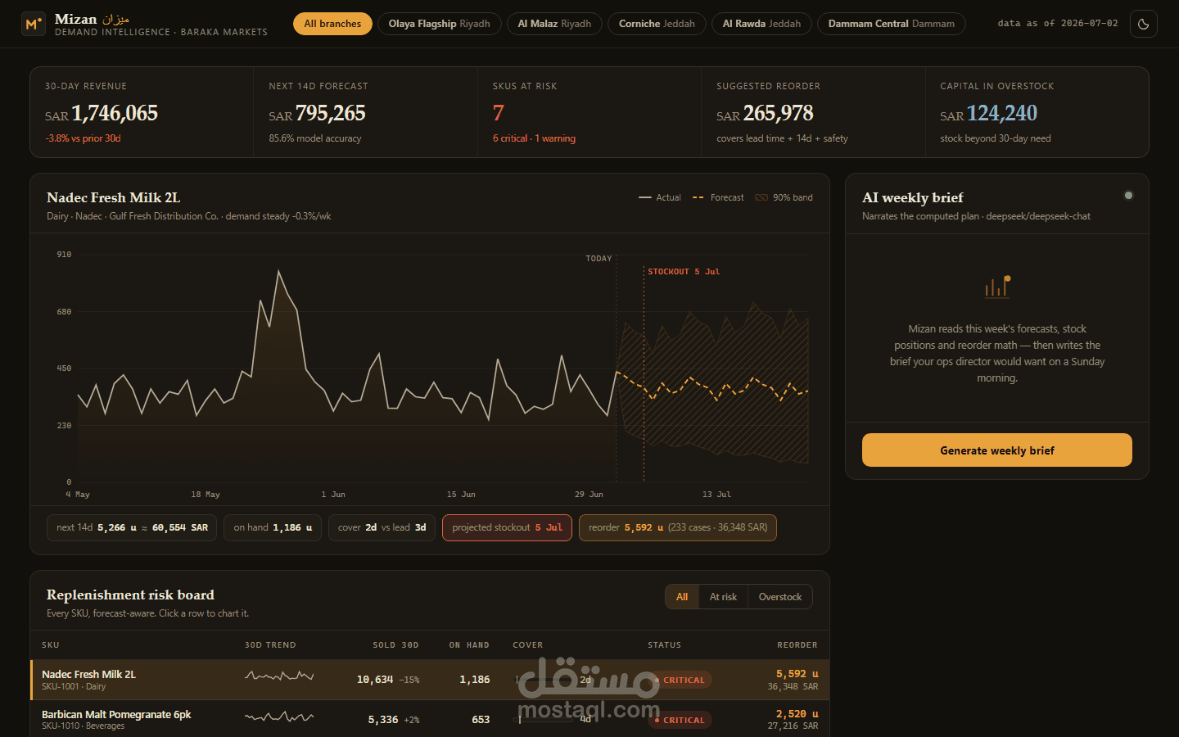Click the COVER column header
1179x737 pixels.
click(x=527, y=645)
